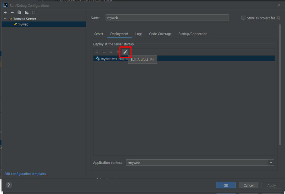The image size is (285, 194).
Task: Open the Store as project file settings gear
Action: tap(278, 18)
